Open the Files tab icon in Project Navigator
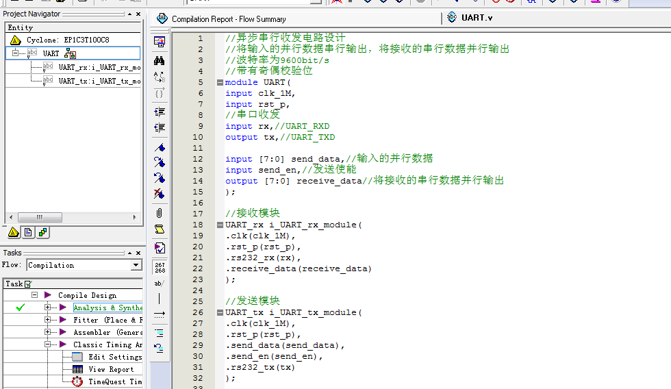Screen dimensions: 671x389 28,232
